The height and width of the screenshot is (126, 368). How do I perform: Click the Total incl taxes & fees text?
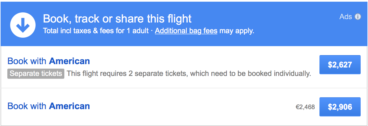tap(78, 31)
